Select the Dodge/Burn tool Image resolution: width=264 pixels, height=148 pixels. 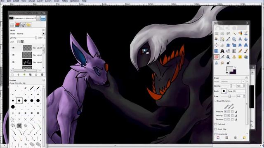pos(228,63)
